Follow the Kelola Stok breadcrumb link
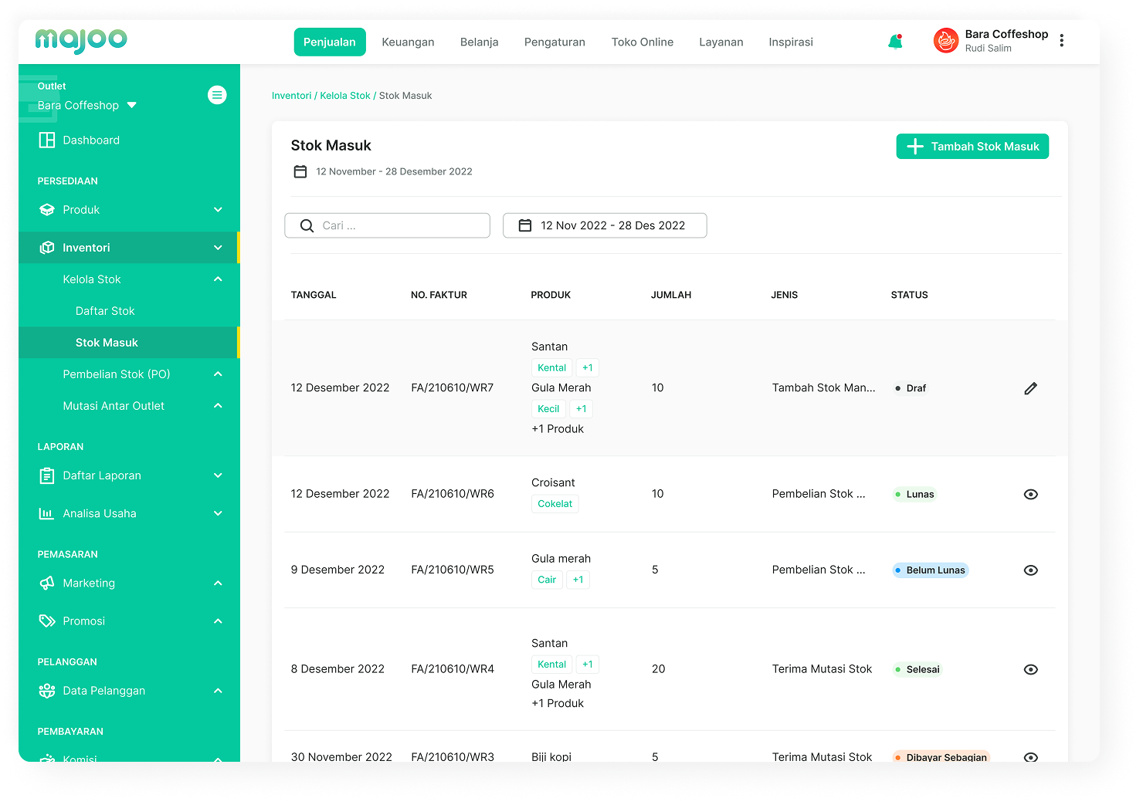Viewport: 1143px width, 805px height. tap(345, 96)
